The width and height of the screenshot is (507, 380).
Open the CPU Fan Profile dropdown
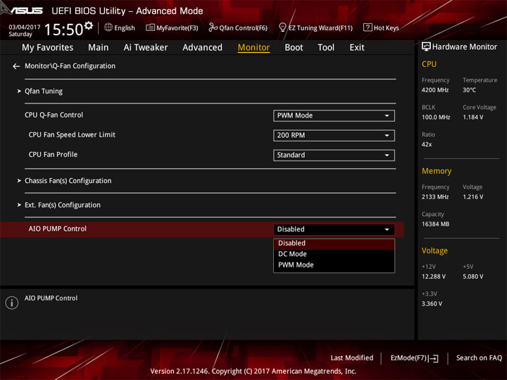pyautogui.click(x=334, y=155)
